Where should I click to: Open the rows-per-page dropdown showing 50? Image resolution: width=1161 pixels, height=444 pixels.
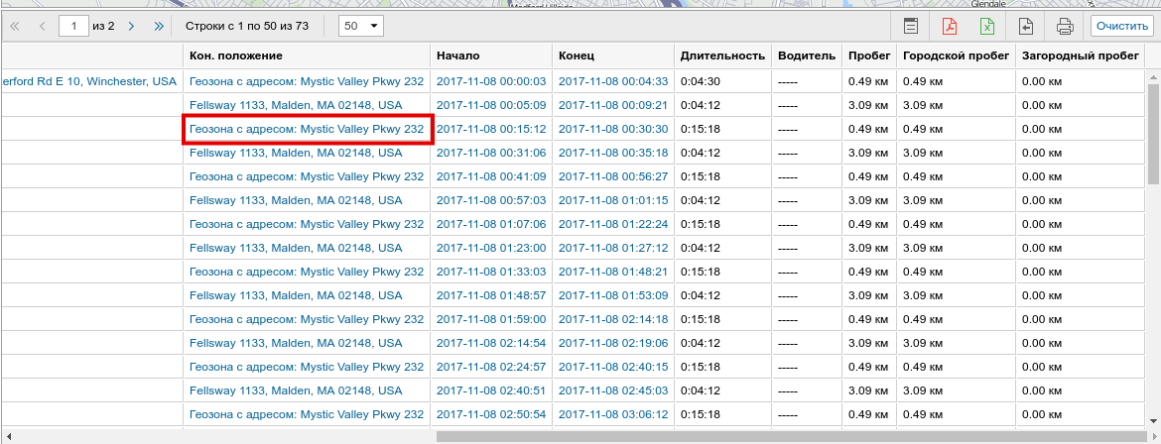pos(360,26)
